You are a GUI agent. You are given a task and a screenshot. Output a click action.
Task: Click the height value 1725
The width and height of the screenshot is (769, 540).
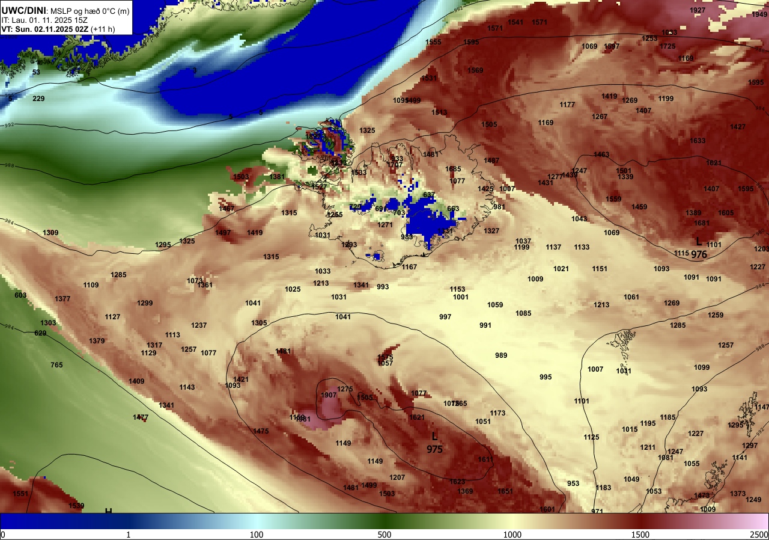(667, 46)
